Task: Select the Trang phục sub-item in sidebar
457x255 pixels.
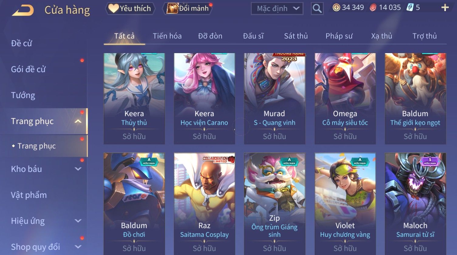Action: tap(36, 146)
